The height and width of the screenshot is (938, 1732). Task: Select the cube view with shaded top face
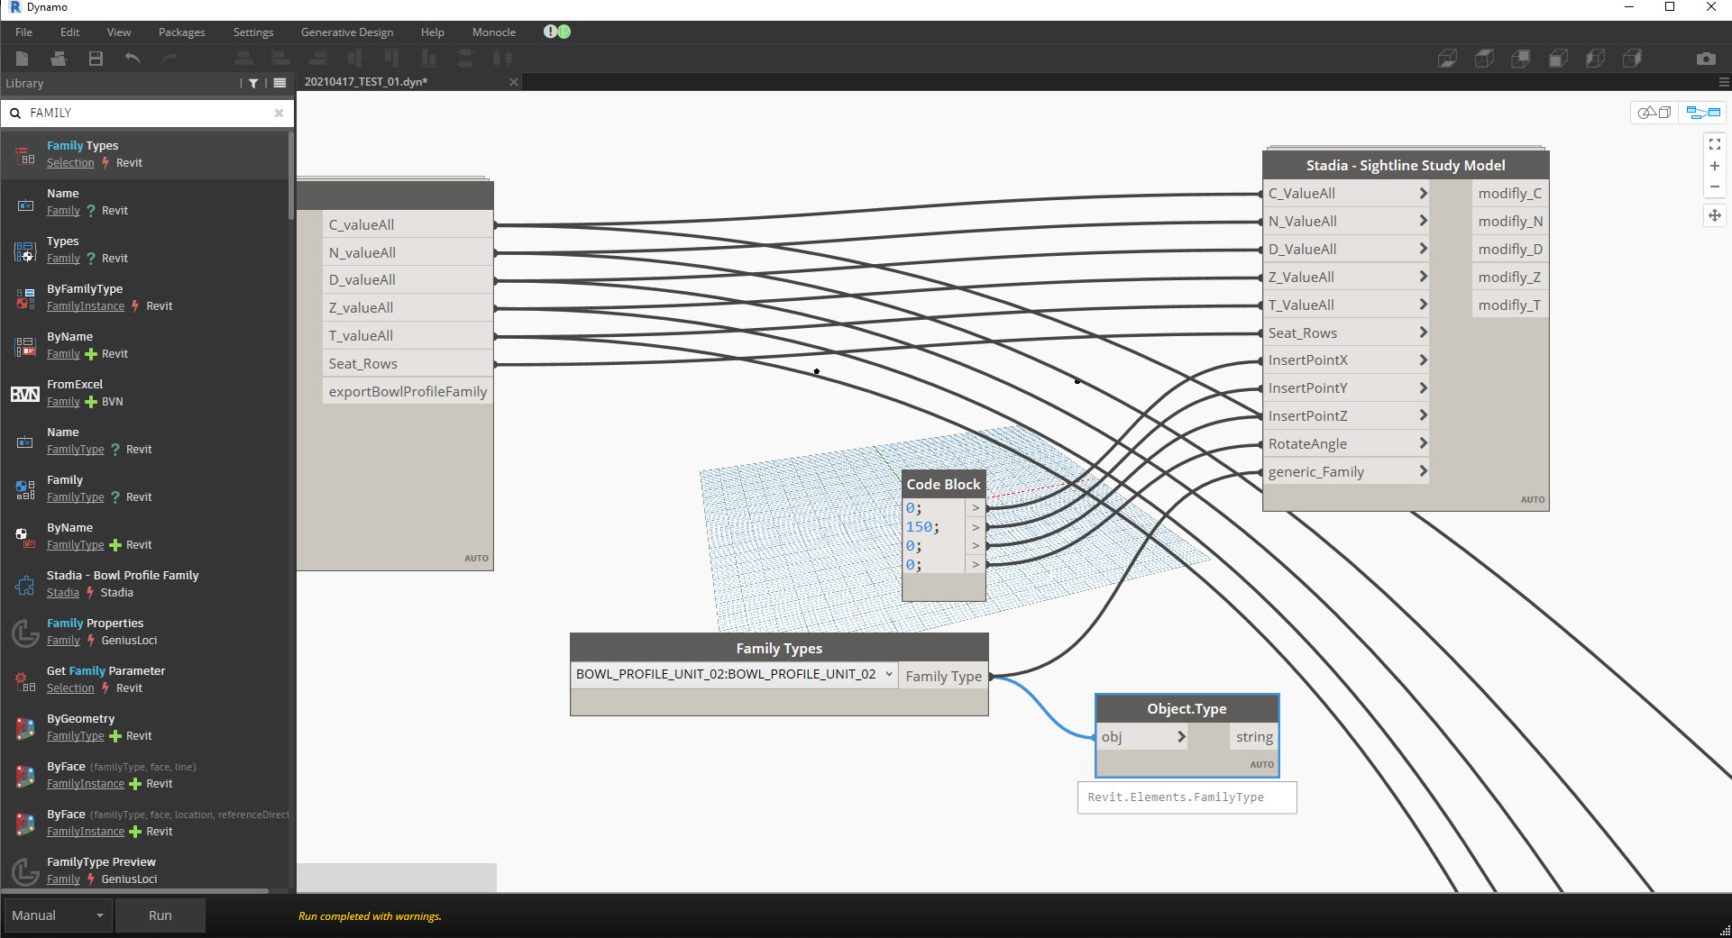1484,59
